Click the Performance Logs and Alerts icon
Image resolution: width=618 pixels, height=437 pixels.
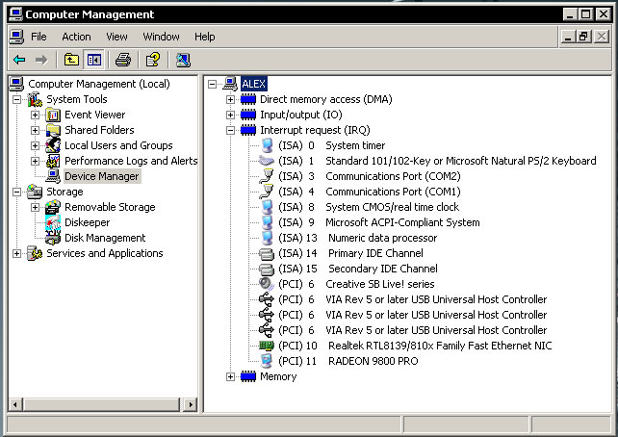coord(53,161)
